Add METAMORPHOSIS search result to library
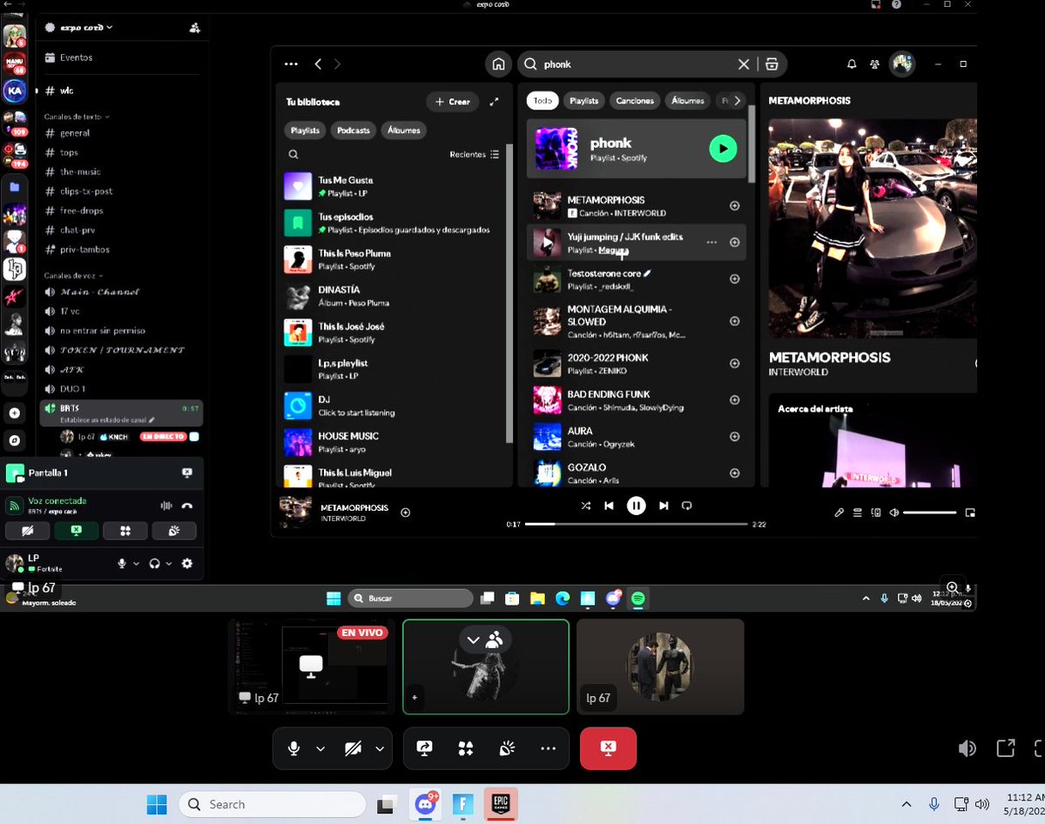Image resolution: width=1045 pixels, height=824 pixels. point(734,206)
